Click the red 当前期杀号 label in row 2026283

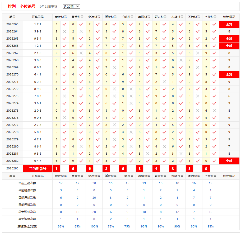click(x=38, y=169)
